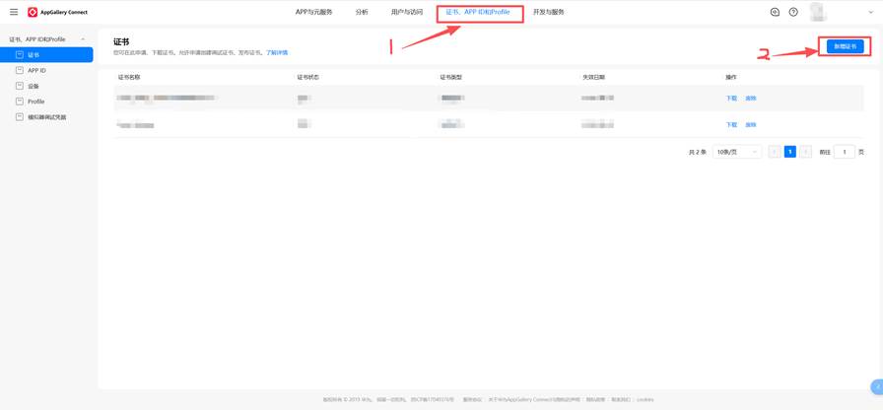This screenshot has height=410, width=883.
Task: Select Profile in the left sidebar
Action: pos(35,102)
